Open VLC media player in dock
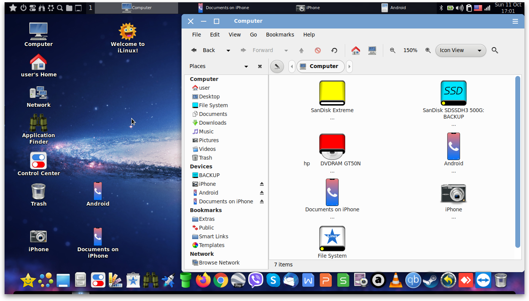The height and width of the screenshot is (301, 529). pyautogui.click(x=396, y=280)
